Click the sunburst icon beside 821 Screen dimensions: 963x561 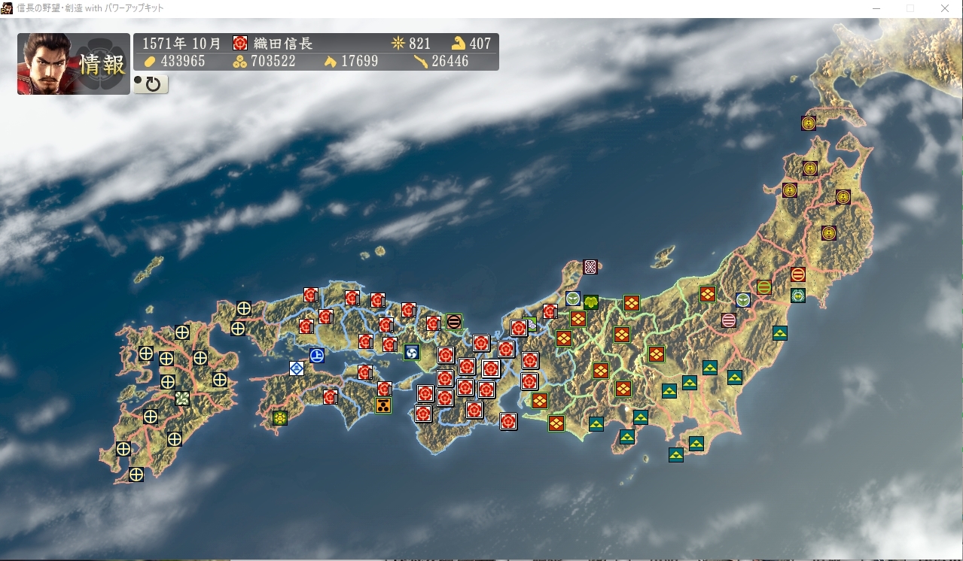pyautogui.click(x=398, y=43)
